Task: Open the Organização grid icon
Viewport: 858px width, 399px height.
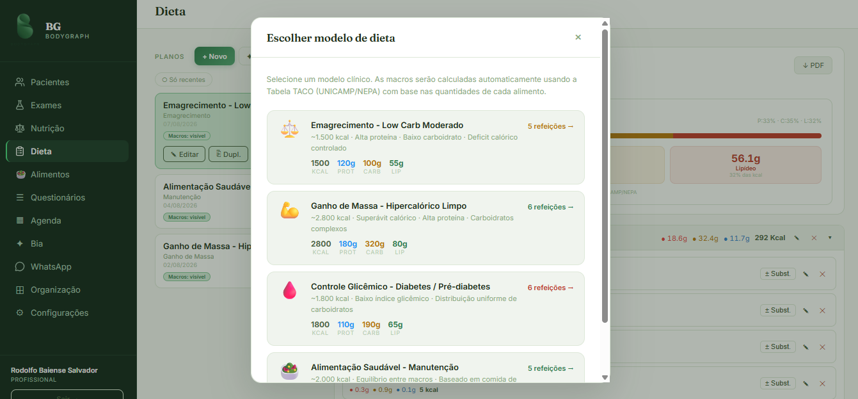Action: coord(20,289)
